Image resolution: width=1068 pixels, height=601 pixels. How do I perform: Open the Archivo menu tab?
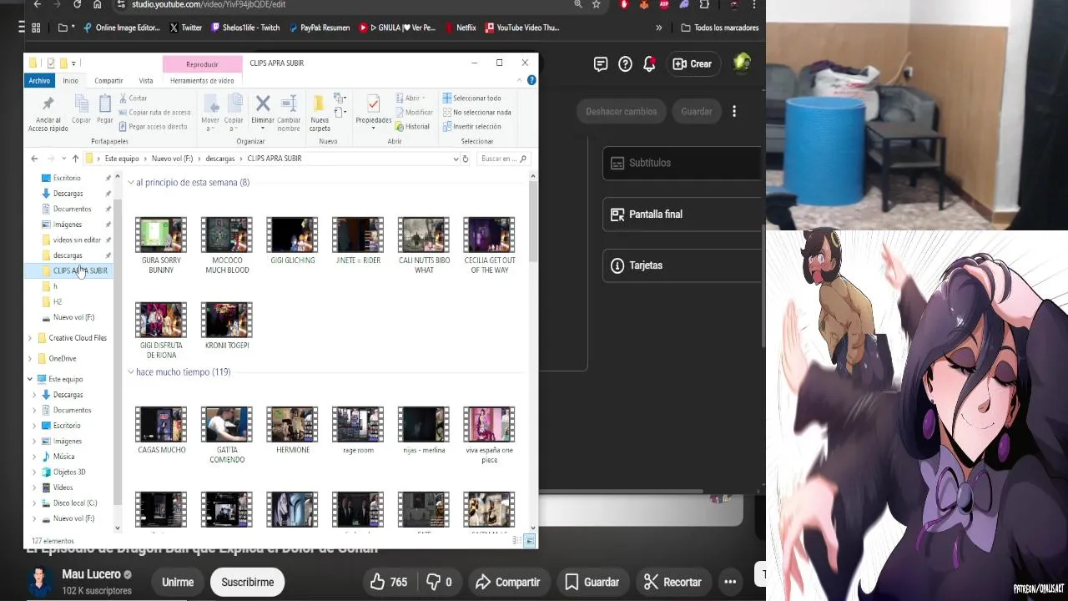tap(39, 80)
